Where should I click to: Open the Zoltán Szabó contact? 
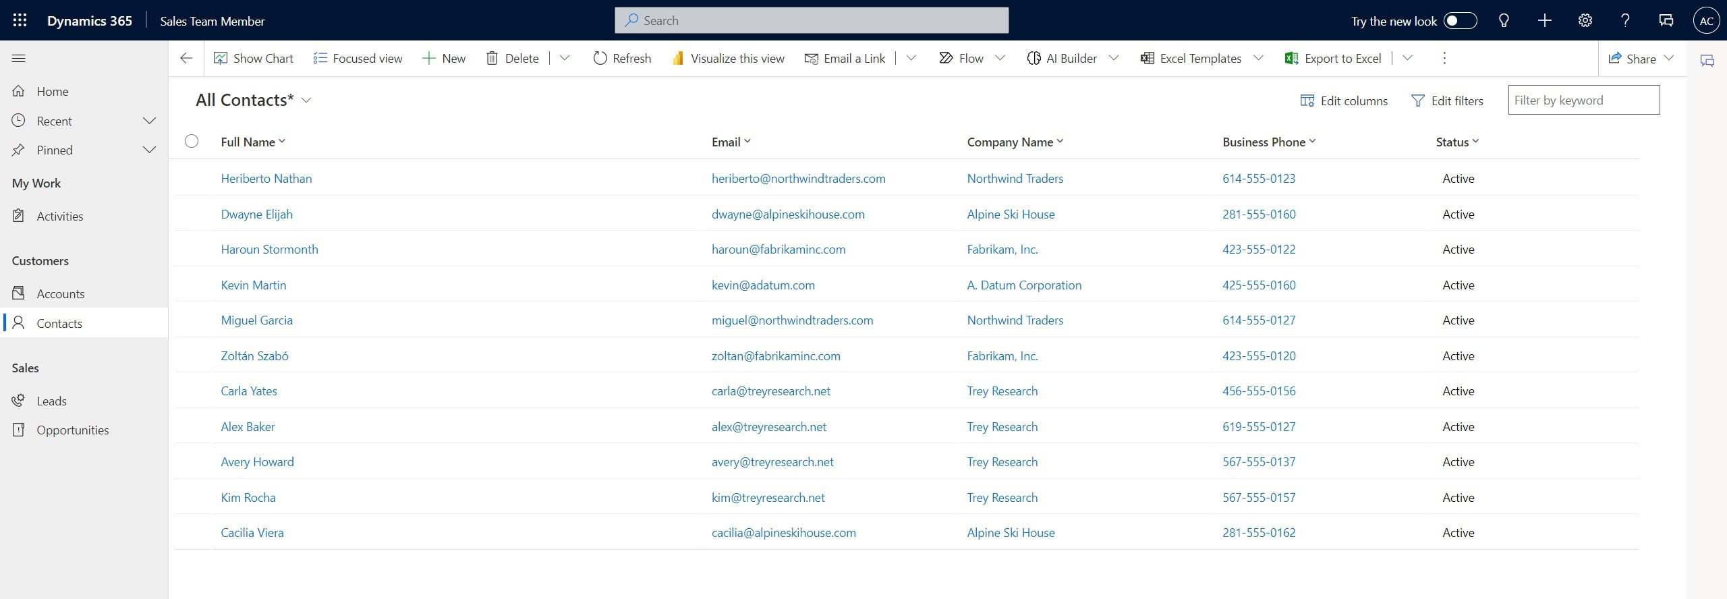click(x=254, y=355)
